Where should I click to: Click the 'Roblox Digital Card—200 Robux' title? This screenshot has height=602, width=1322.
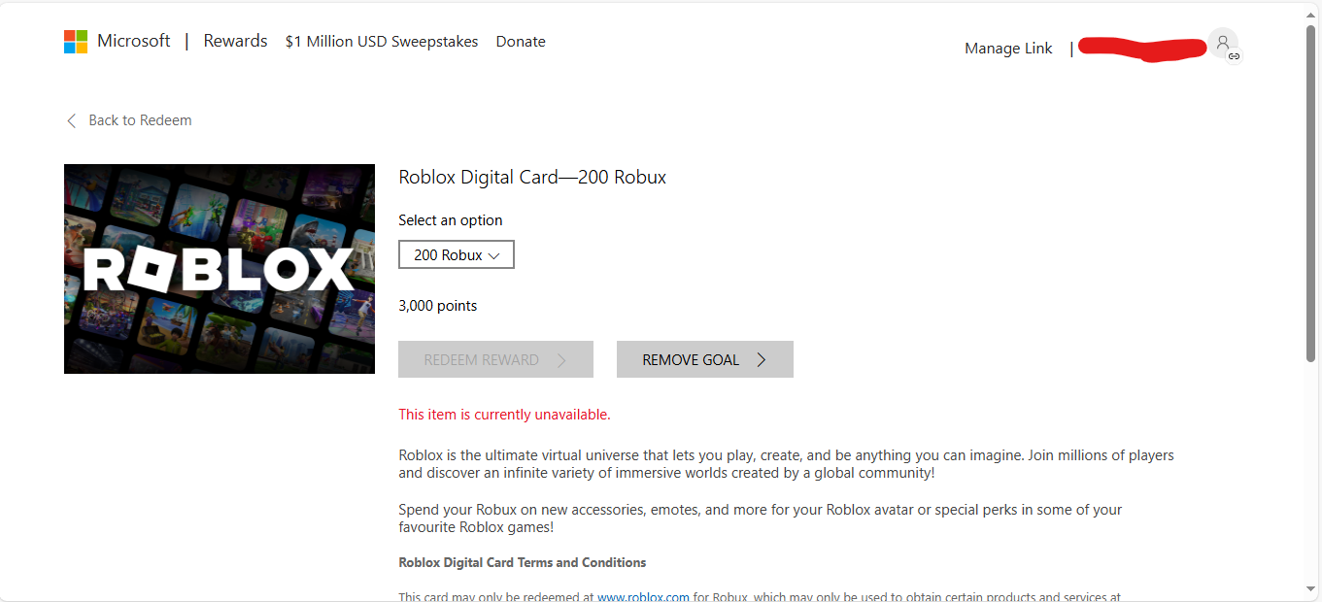tap(532, 177)
